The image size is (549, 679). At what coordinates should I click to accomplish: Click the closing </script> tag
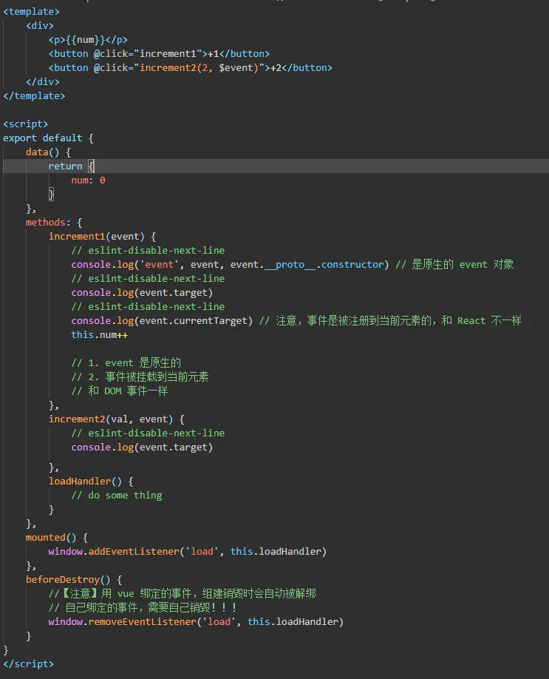coord(29,664)
